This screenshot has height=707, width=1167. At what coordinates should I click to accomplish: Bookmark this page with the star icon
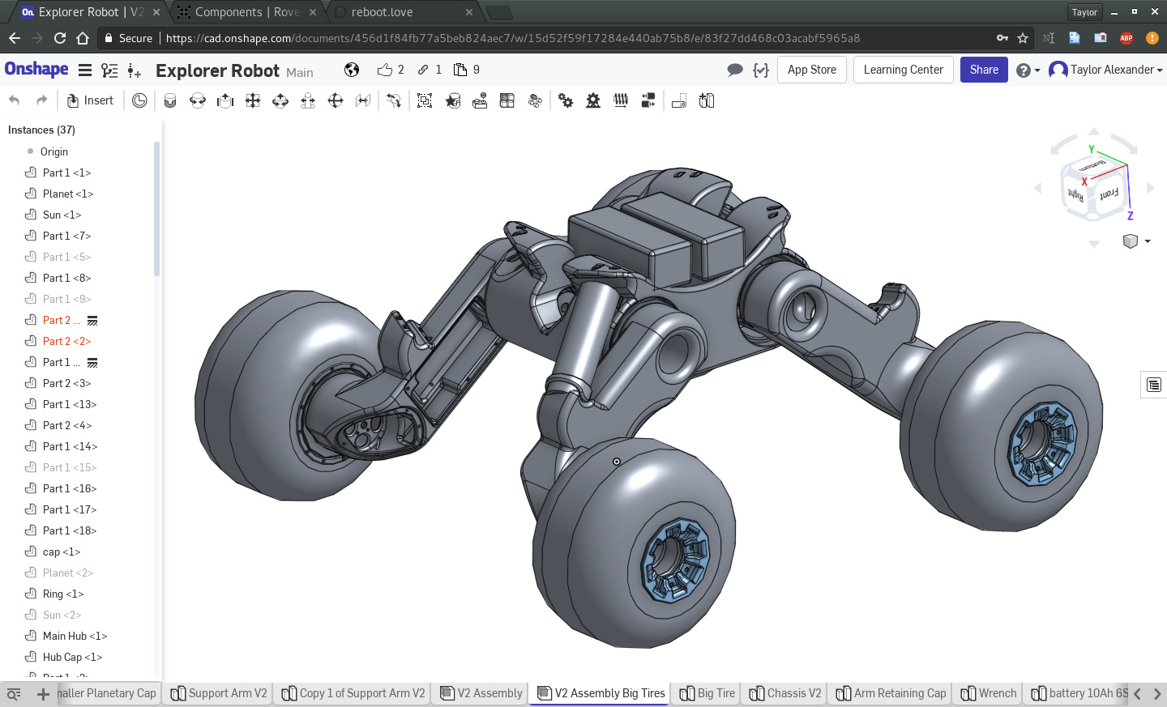coord(1023,38)
